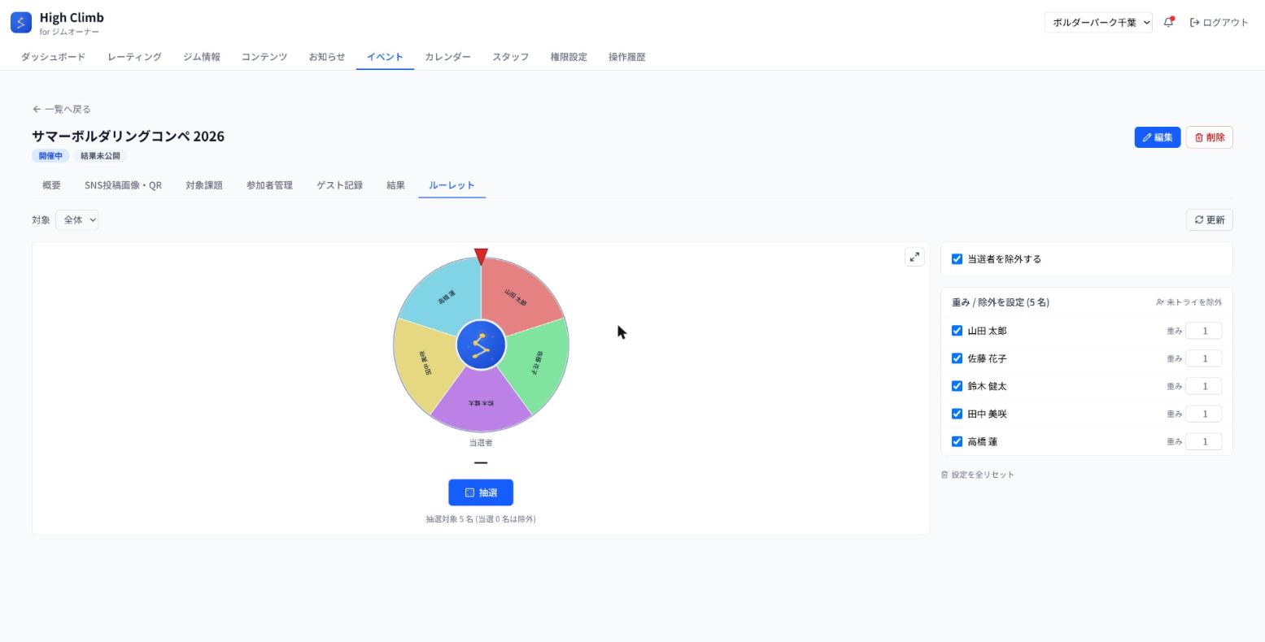The height and width of the screenshot is (642, 1265).
Task: Click the yellow 田中 美咲 wheel segment
Action: [x=424, y=363]
